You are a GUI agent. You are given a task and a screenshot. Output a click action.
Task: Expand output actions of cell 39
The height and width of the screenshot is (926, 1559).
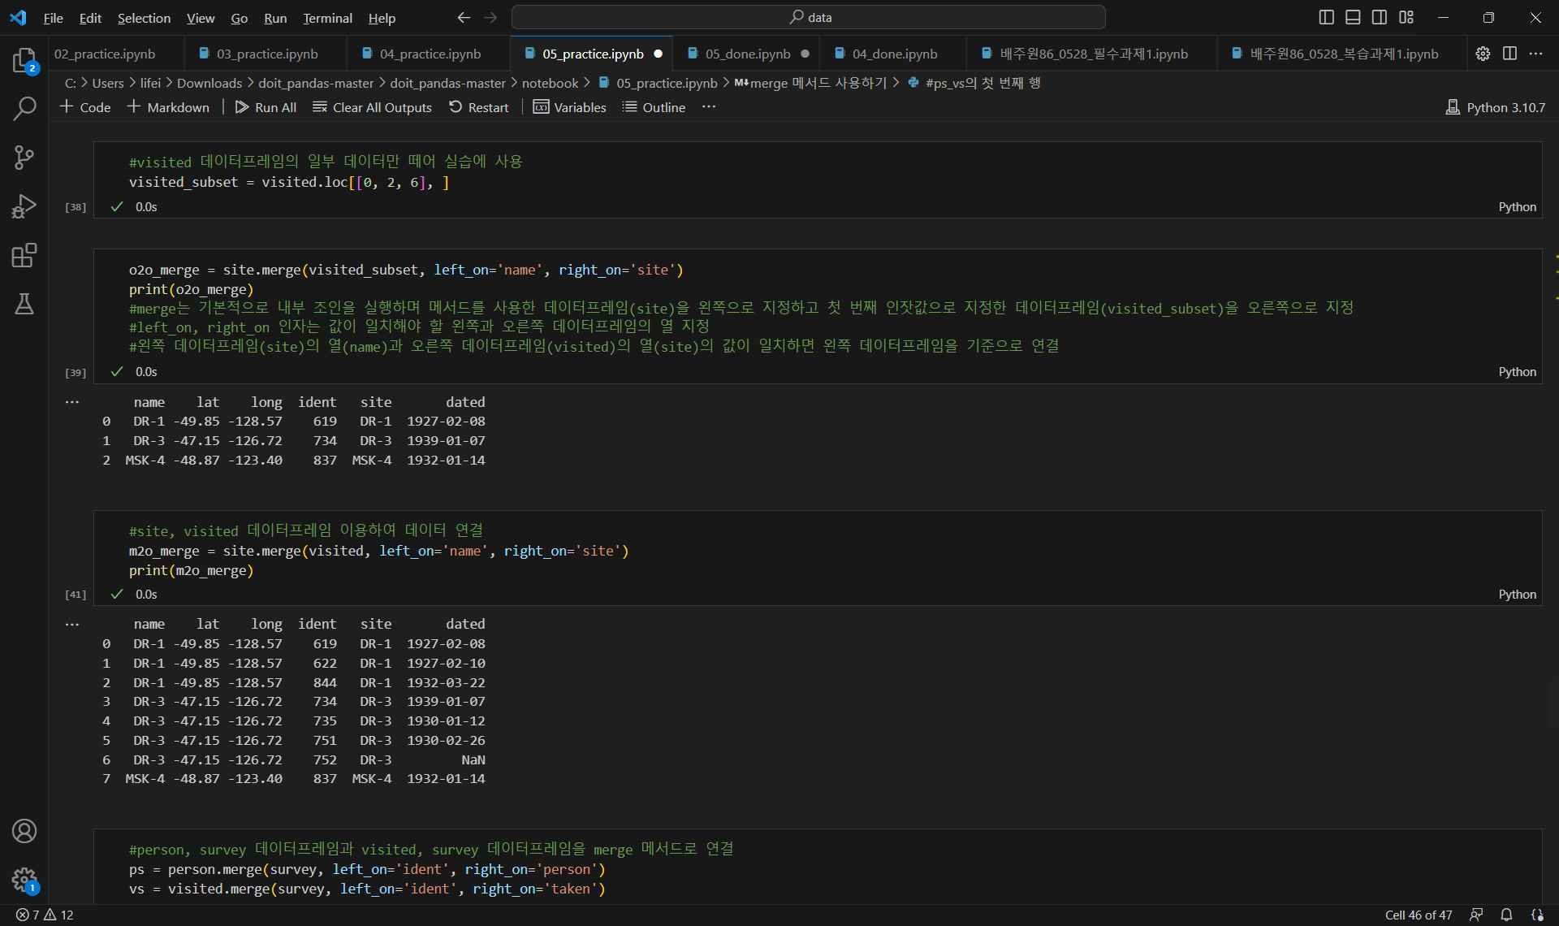click(72, 402)
